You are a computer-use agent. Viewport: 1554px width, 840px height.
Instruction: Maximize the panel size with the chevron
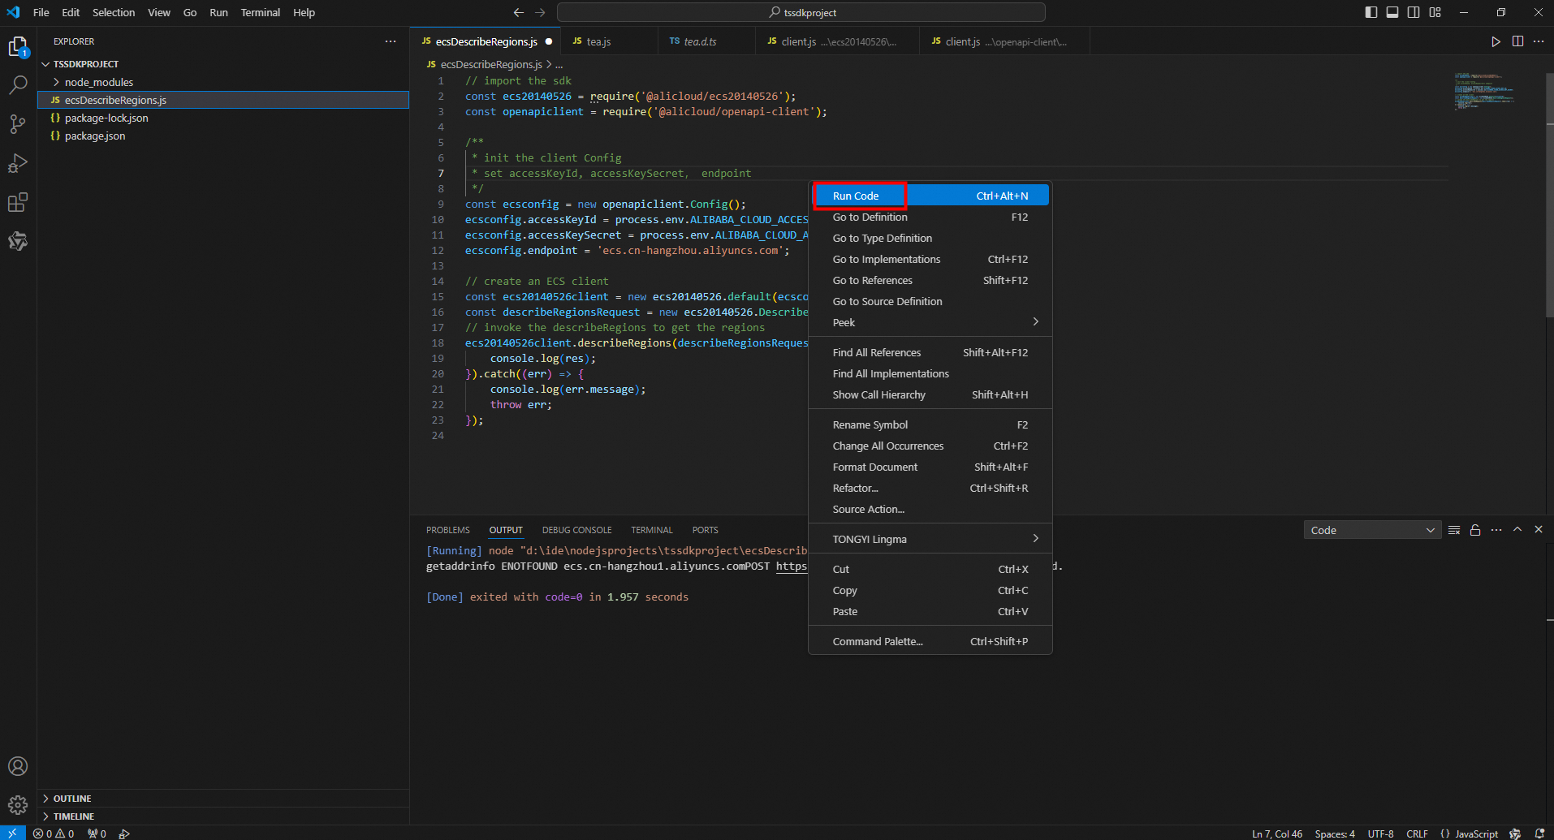click(x=1517, y=529)
